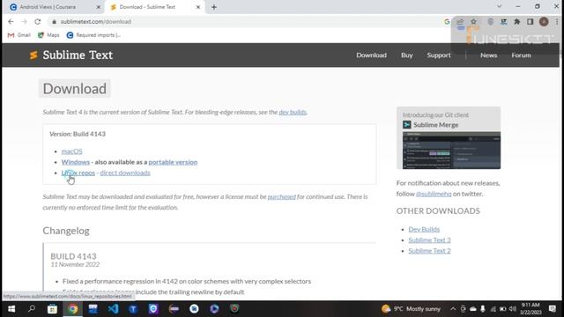
Task: Close the Android Views Coursera tab
Action: coord(98,7)
